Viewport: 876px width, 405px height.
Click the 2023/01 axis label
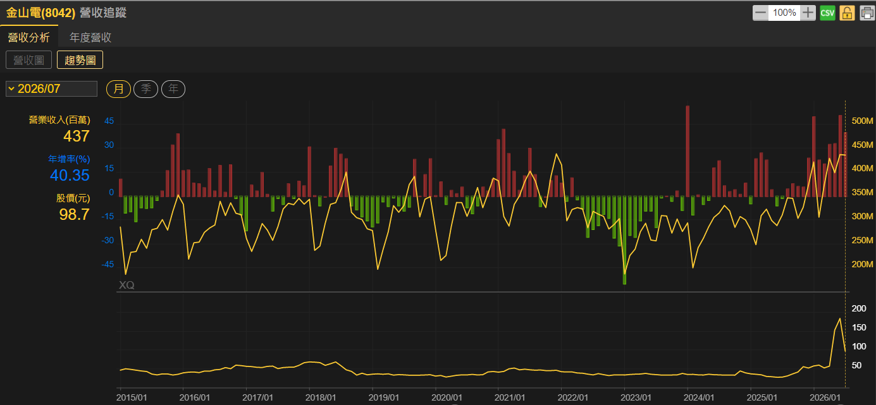click(x=636, y=397)
